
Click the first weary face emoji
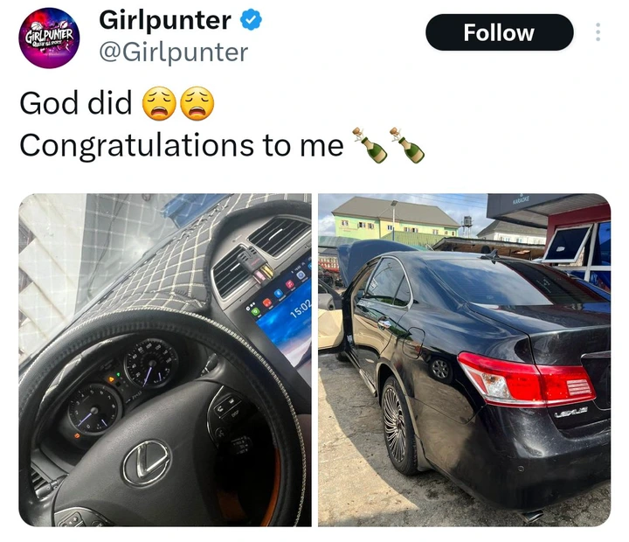pos(159,103)
